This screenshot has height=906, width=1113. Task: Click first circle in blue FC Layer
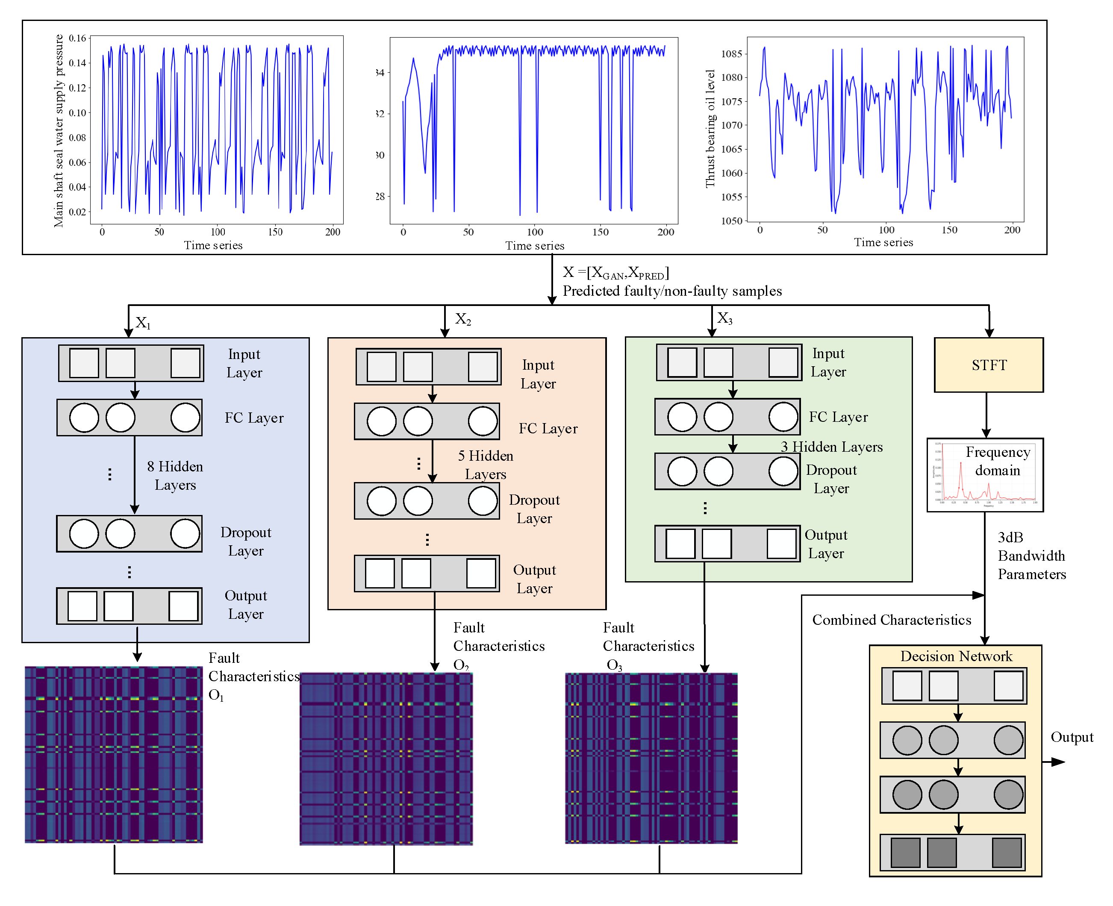(x=84, y=418)
